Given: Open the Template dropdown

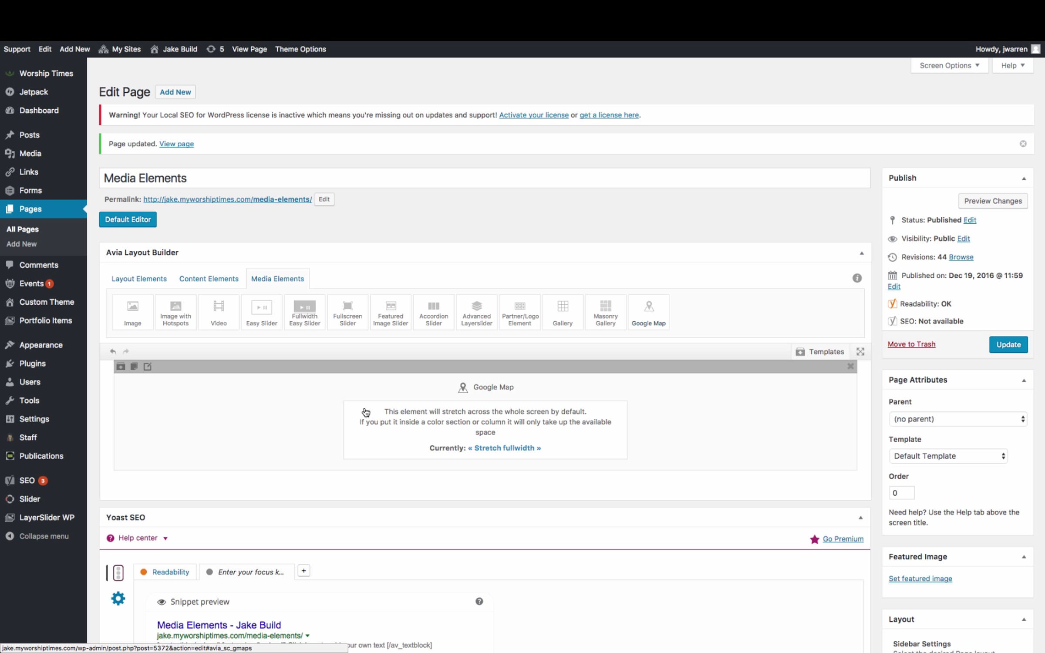Looking at the screenshot, I should 948,456.
